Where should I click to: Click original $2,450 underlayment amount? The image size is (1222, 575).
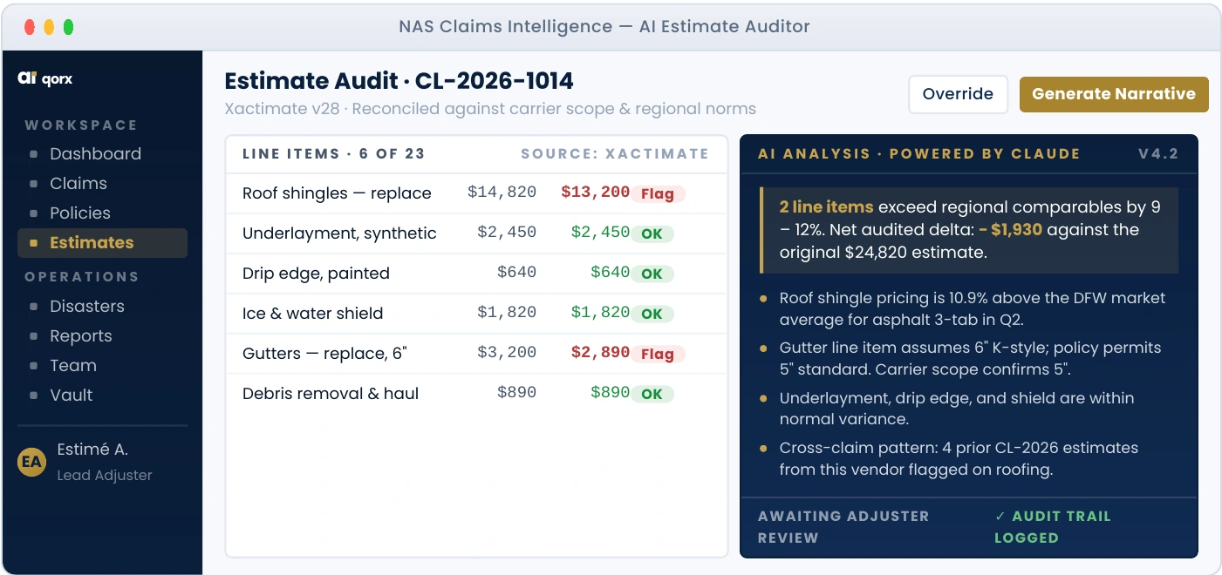pyautogui.click(x=507, y=233)
